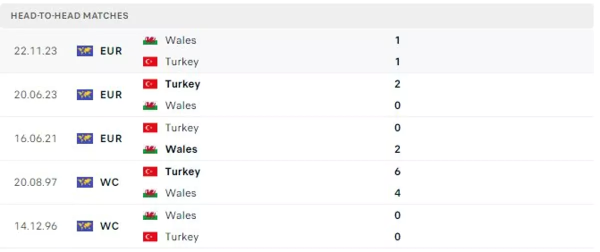Click the Turkey flag in the 14.12.96 match
The width and height of the screenshot is (600, 252).
150,237
